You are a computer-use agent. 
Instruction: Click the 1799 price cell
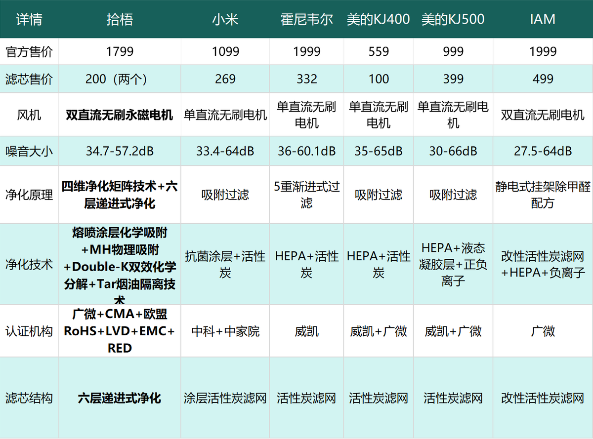(x=120, y=51)
